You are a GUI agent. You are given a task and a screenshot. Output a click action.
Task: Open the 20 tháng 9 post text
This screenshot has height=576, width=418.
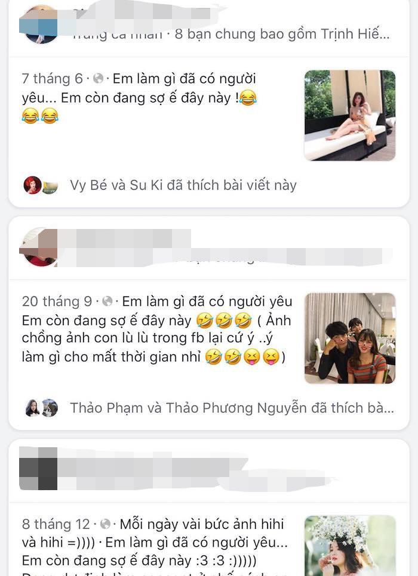[x=156, y=329]
